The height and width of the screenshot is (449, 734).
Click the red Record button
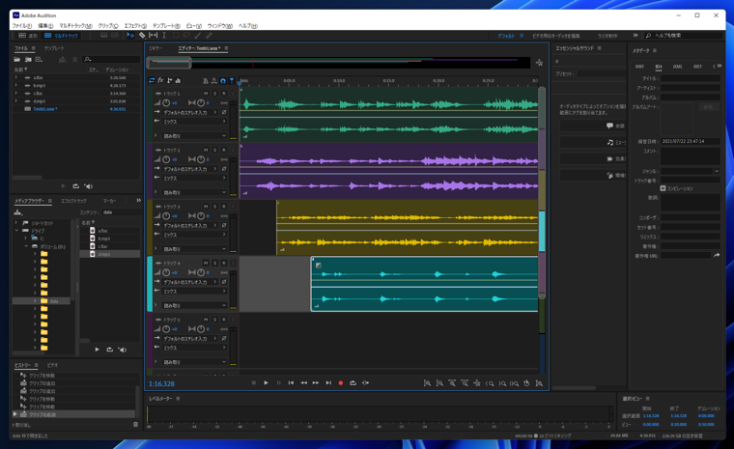341,383
